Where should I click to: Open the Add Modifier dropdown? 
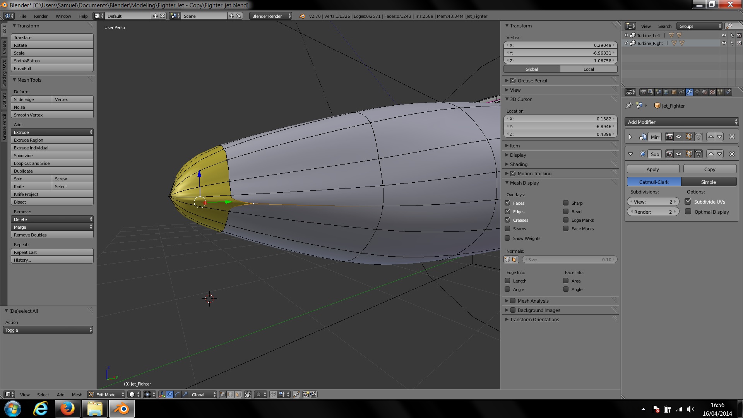[x=681, y=122]
